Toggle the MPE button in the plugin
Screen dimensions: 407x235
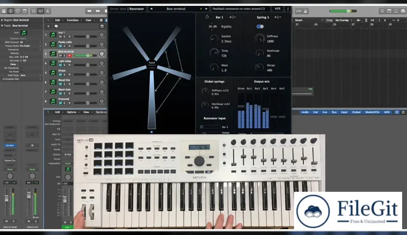(277, 9)
